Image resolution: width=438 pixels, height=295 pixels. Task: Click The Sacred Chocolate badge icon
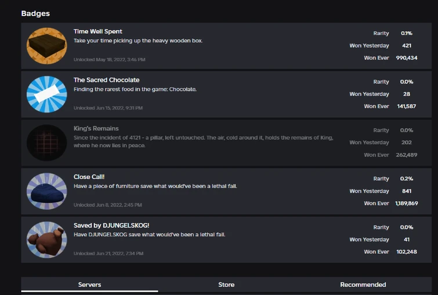[47, 94]
